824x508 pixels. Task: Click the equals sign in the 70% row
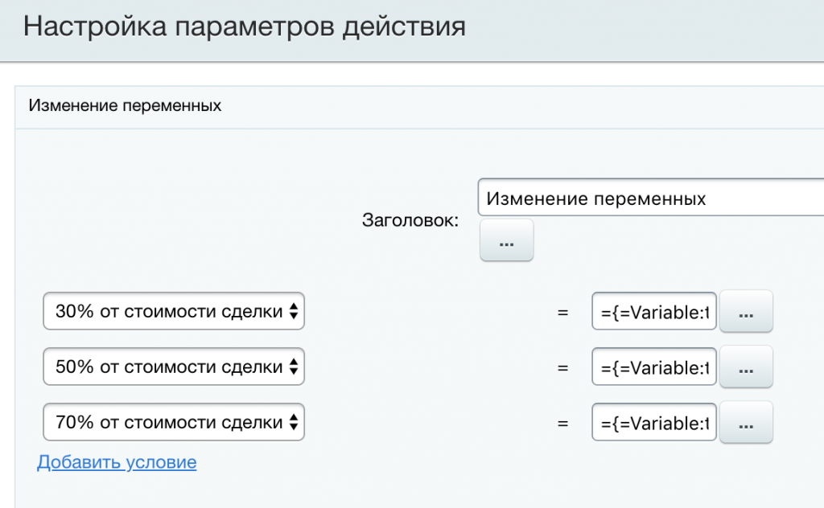tap(563, 424)
